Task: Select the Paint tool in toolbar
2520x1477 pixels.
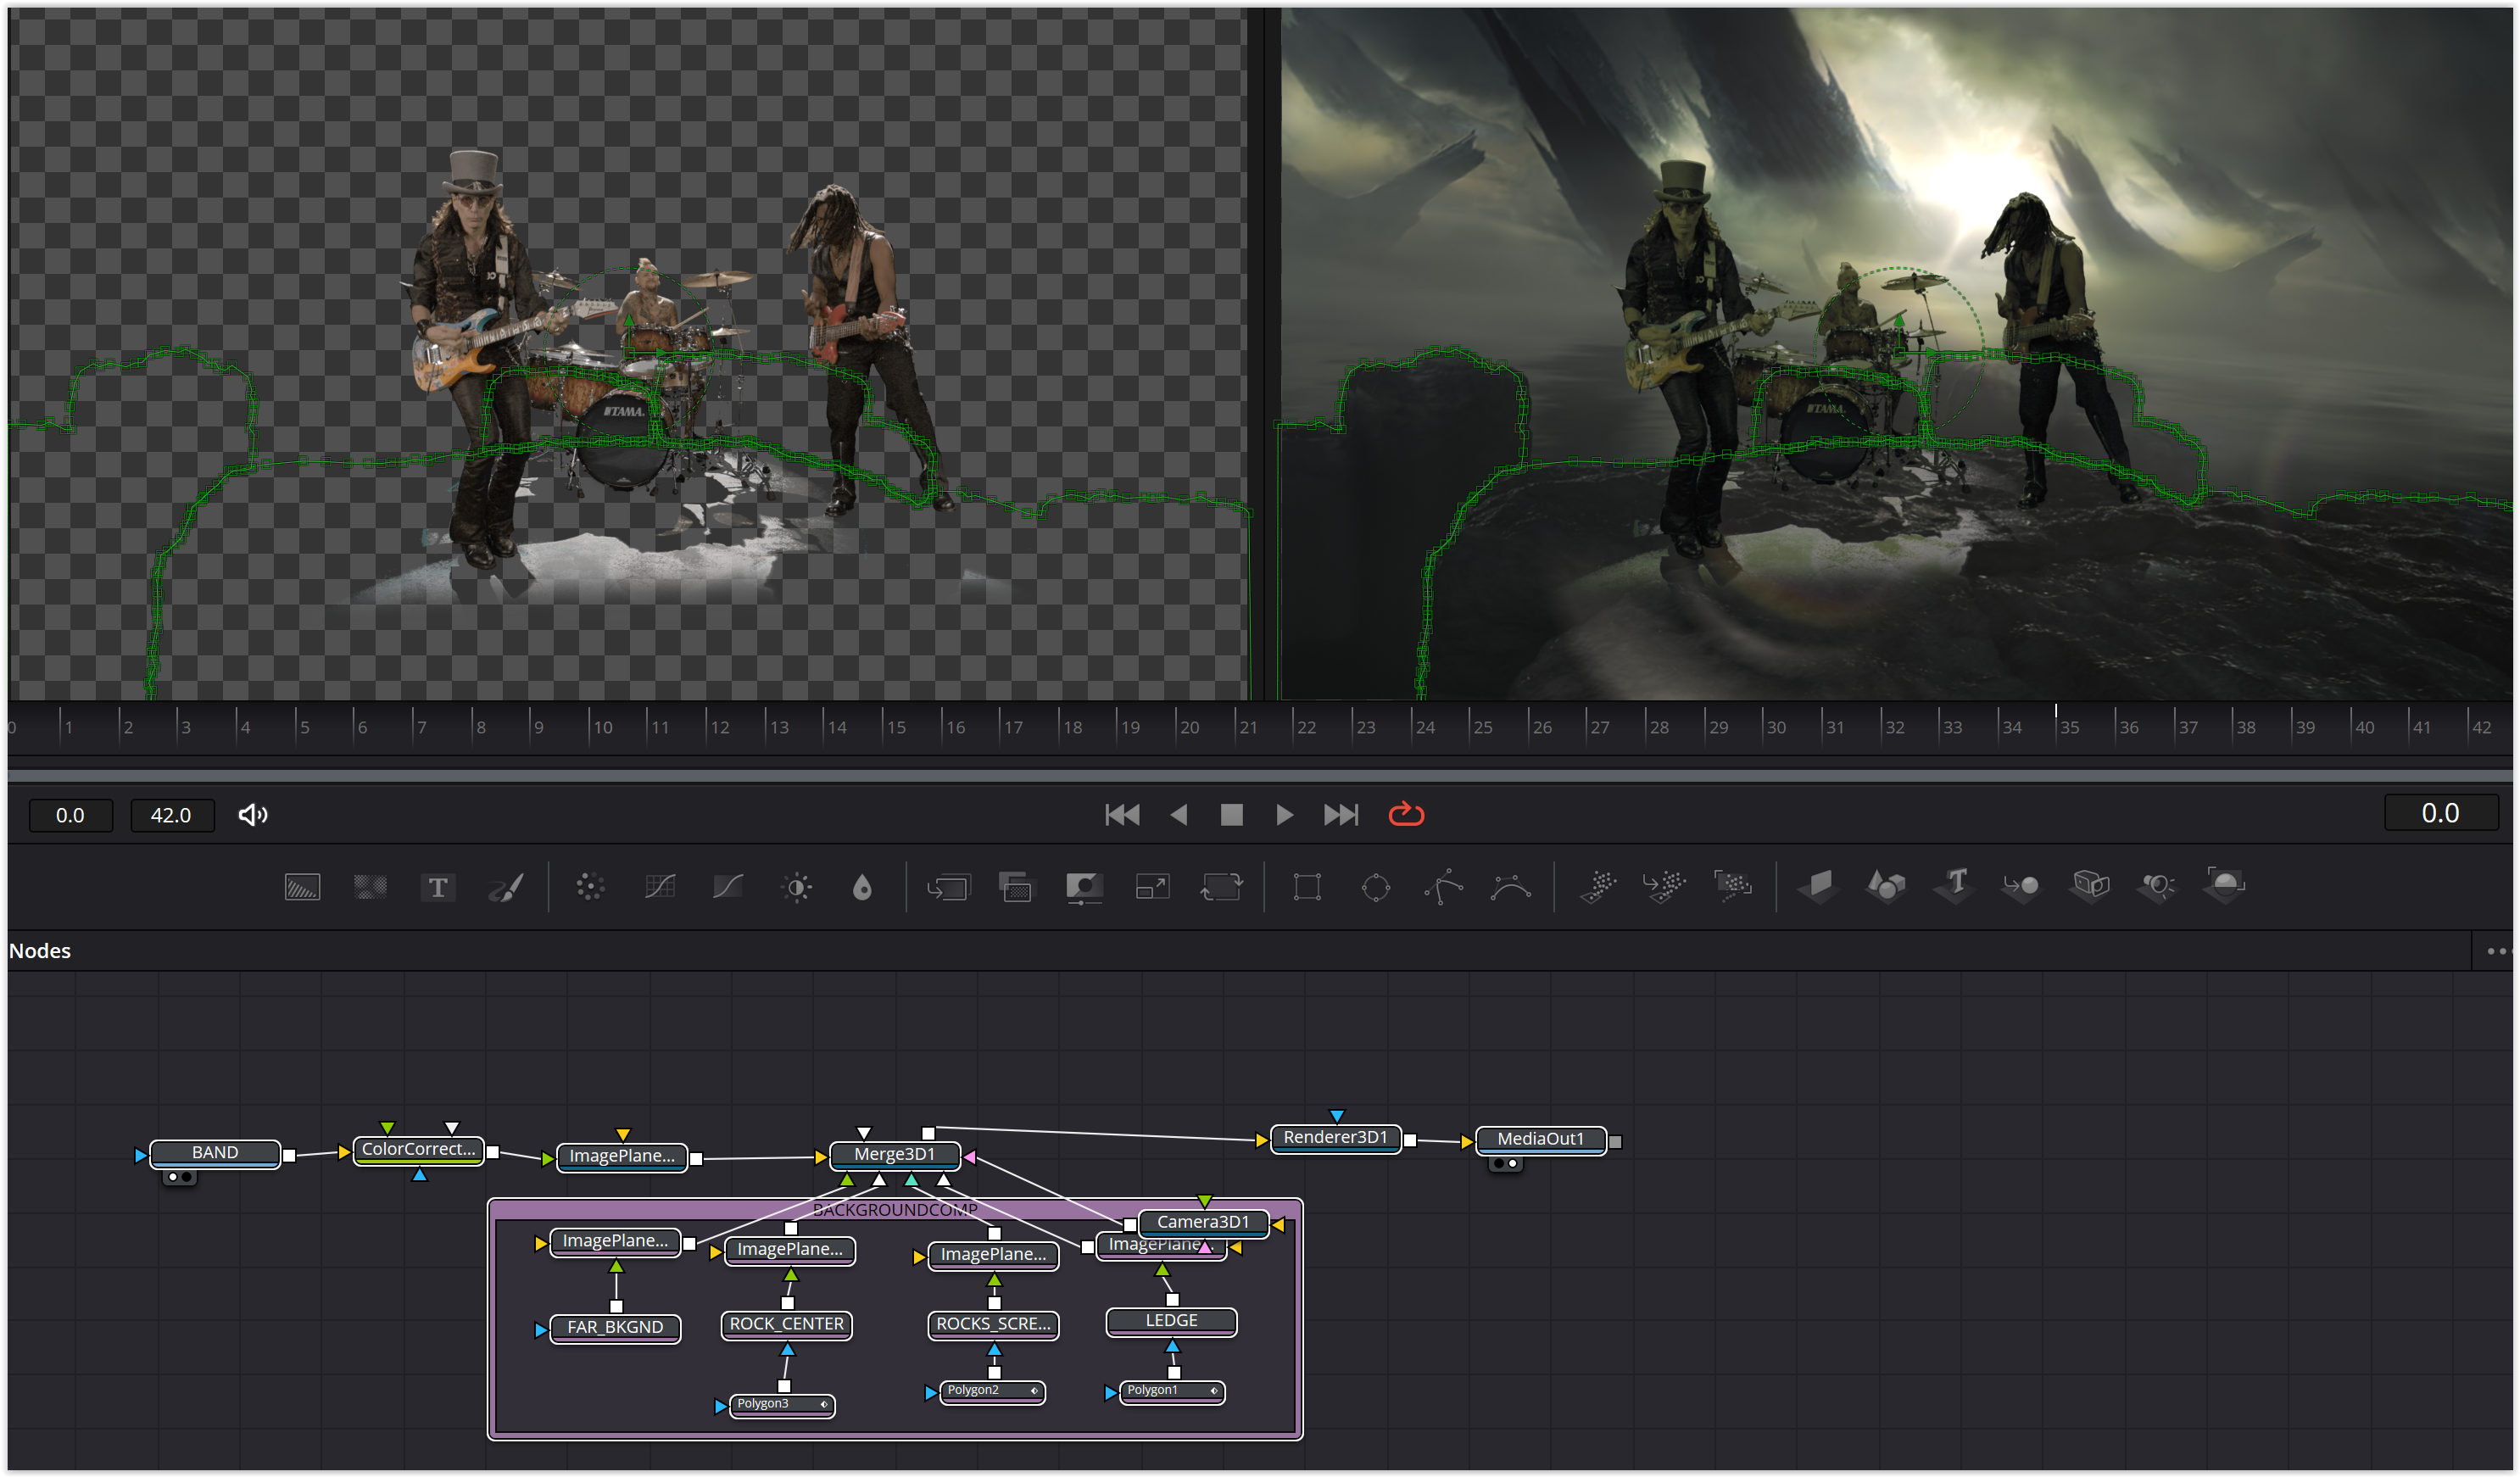Action: pos(506,887)
